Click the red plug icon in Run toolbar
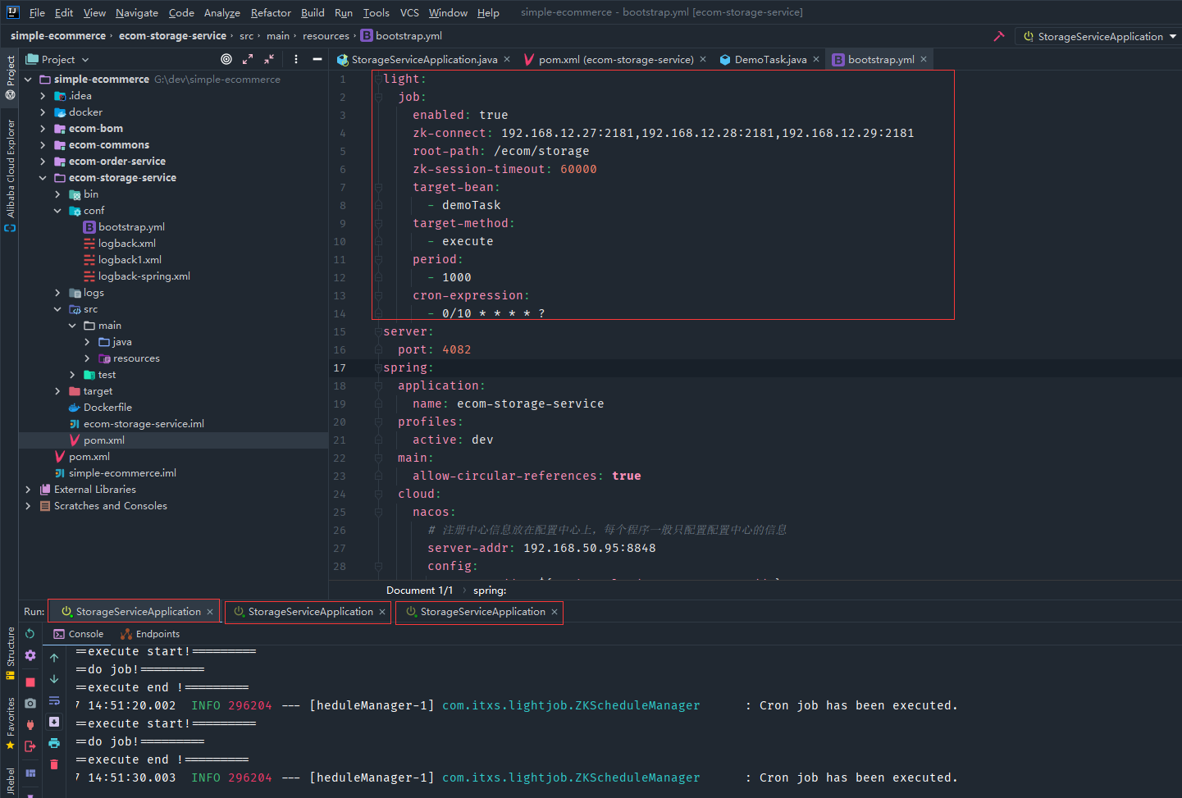 click(x=30, y=725)
